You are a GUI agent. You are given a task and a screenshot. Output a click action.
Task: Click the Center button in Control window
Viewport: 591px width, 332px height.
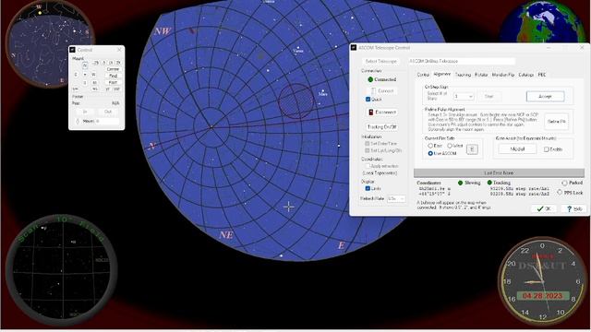coord(113,69)
